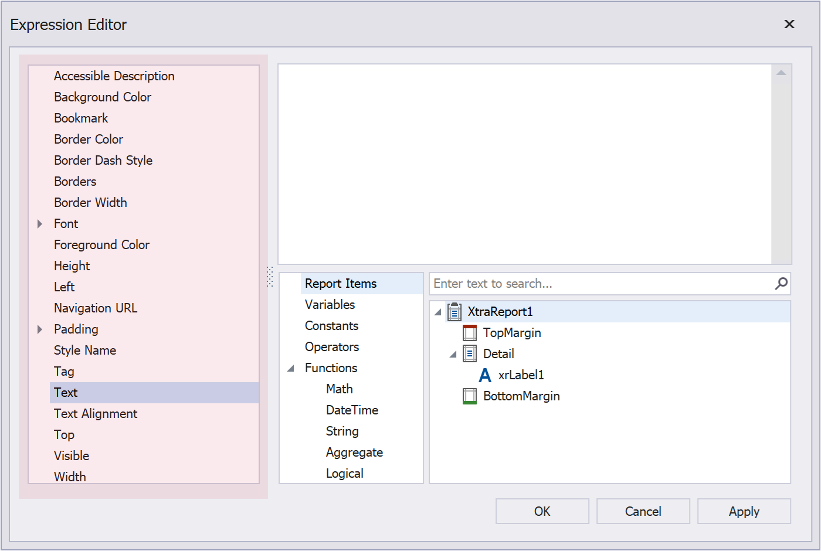Select the Background Color property
The height and width of the screenshot is (551, 821).
[103, 97]
